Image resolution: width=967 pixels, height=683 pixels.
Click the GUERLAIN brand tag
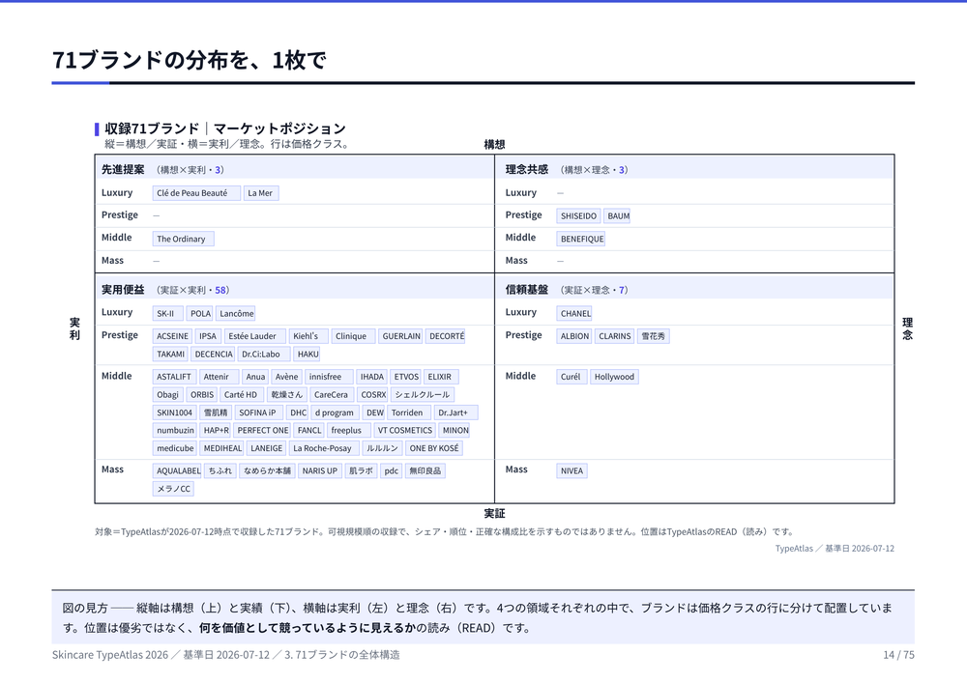coord(400,336)
